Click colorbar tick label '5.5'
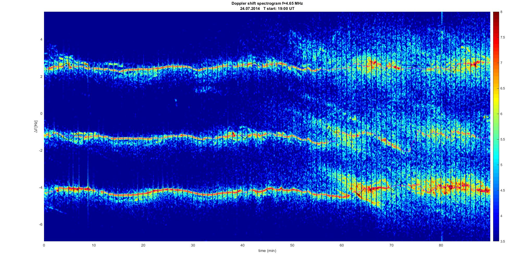 tap(503, 140)
